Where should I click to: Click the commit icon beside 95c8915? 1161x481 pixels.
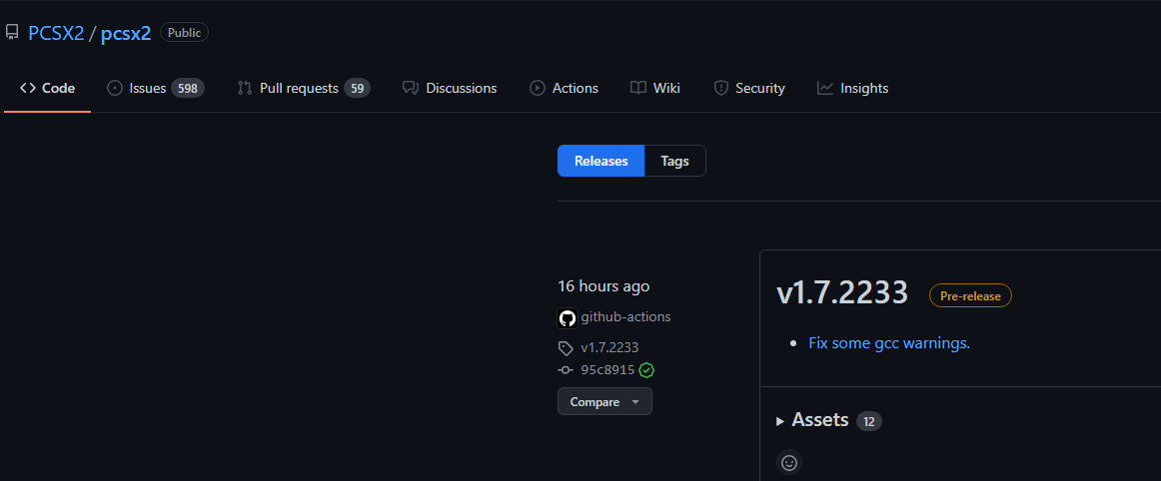[x=566, y=370]
